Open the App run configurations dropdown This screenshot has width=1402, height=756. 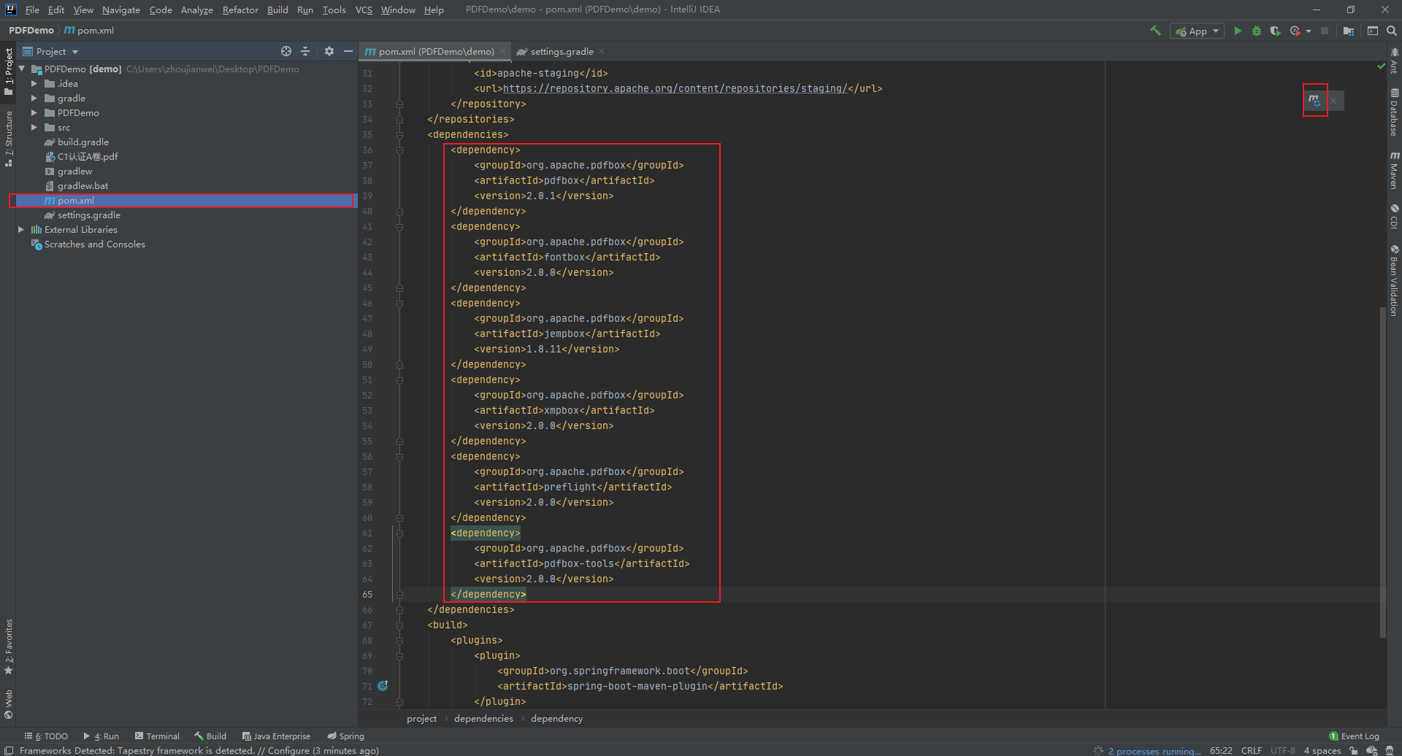1214,31
